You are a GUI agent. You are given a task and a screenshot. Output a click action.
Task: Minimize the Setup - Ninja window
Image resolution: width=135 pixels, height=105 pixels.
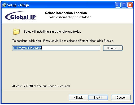(x=118, y=5)
